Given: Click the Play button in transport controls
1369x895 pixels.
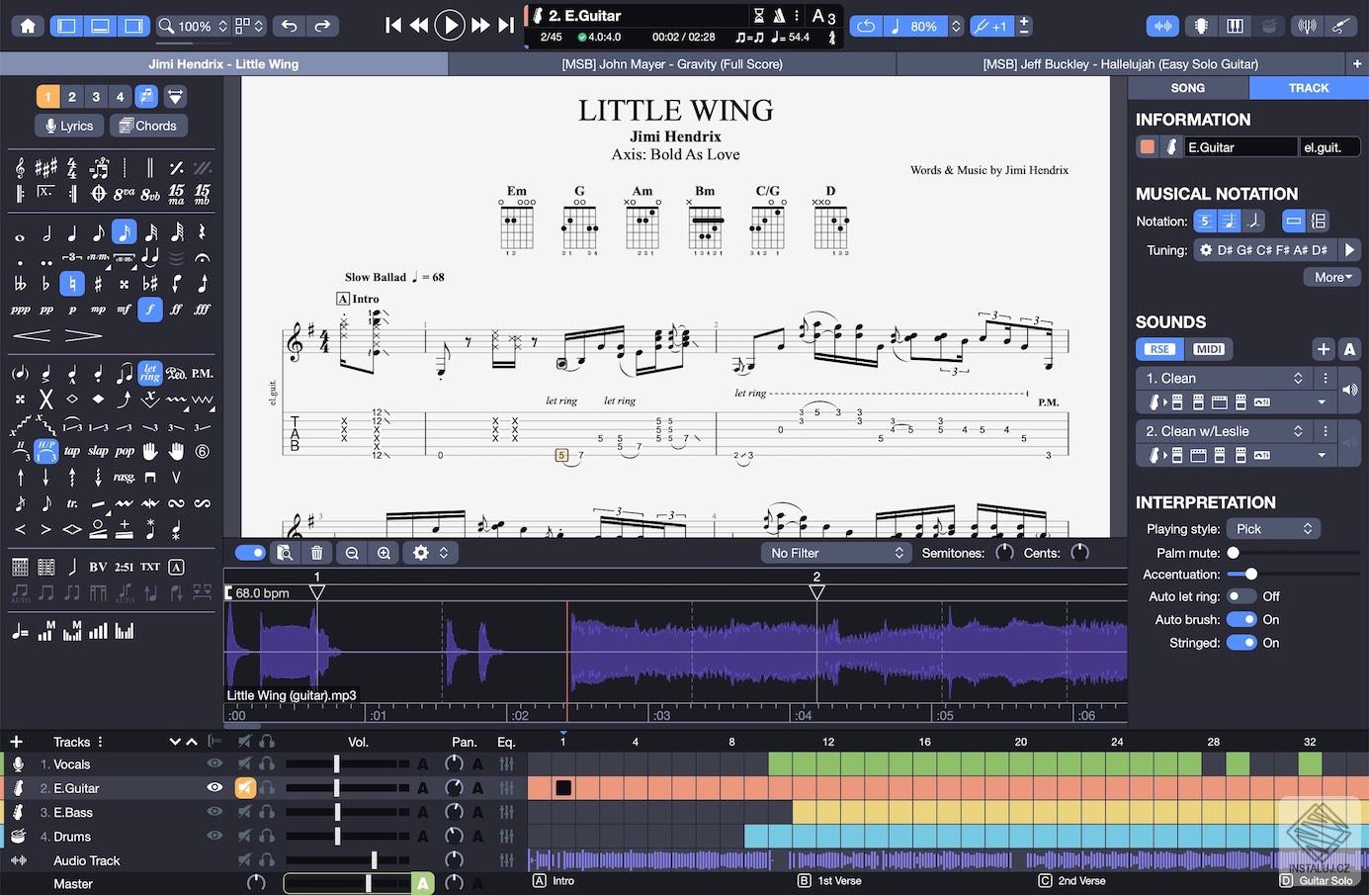Looking at the screenshot, I should tap(449, 25).
